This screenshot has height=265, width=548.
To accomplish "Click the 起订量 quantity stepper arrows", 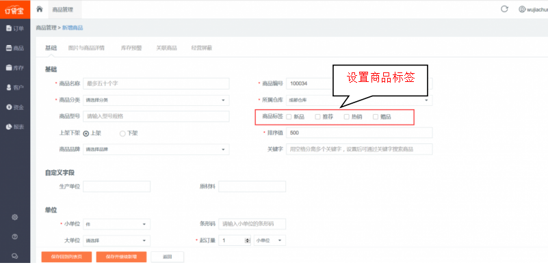I will tap(248, 240).
